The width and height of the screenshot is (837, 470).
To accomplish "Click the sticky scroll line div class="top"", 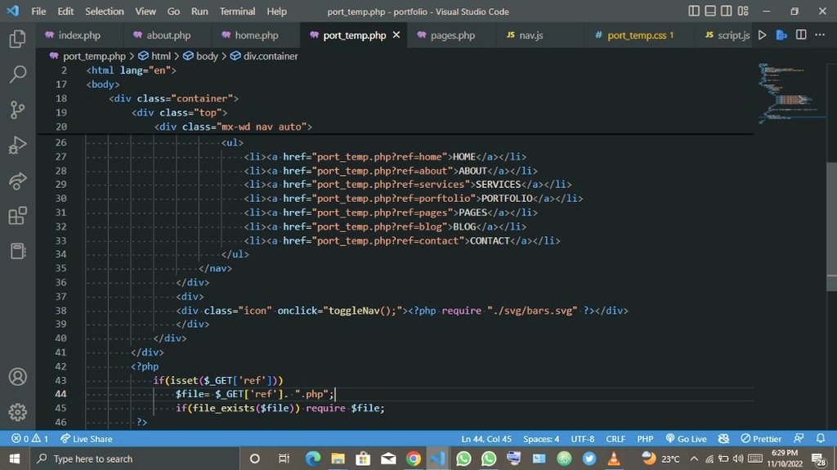I will point(179,113).
